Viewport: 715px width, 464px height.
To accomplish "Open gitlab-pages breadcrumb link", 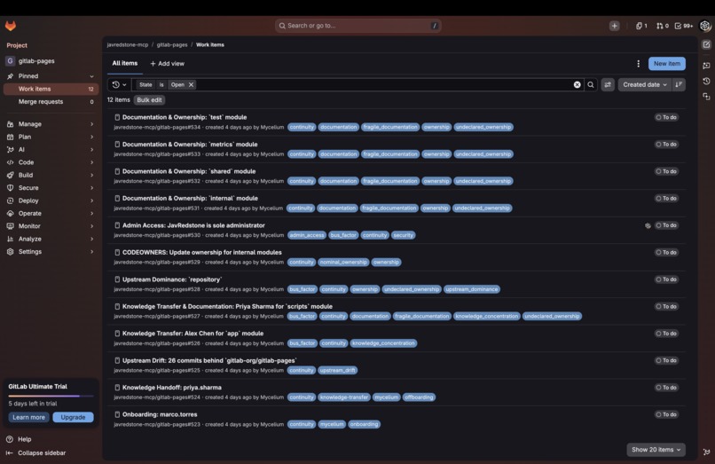I will pos(172,44).
